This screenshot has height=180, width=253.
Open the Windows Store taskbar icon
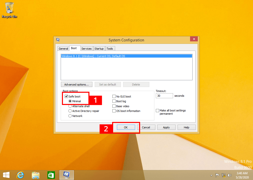pyautogui.click(x=51, y=175)
